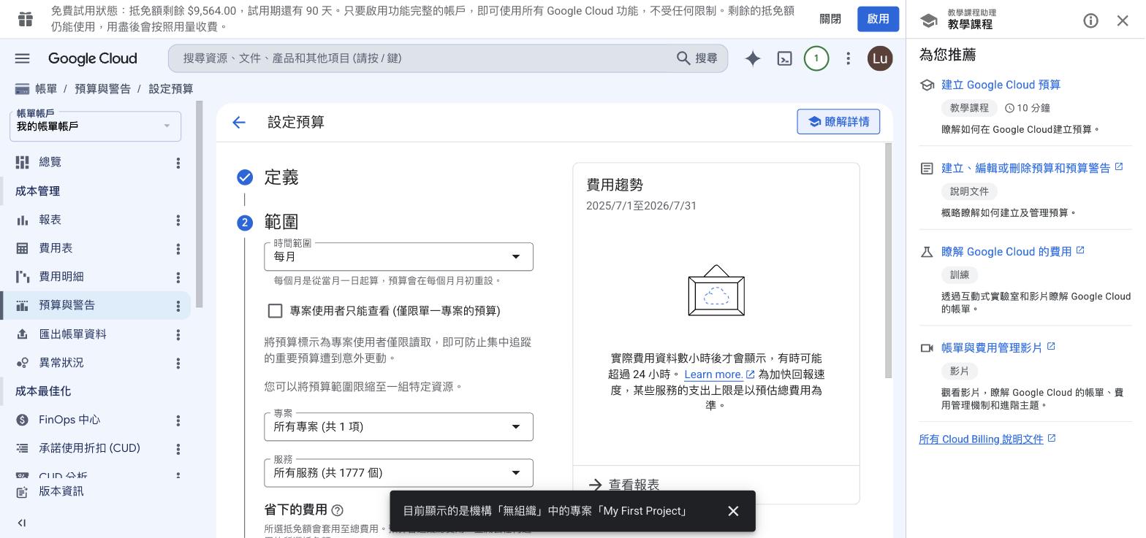The height and width of the screenshot is (538, 1146).
Task: Click the 搜尋 search button
Action: (x=697, y=58)
